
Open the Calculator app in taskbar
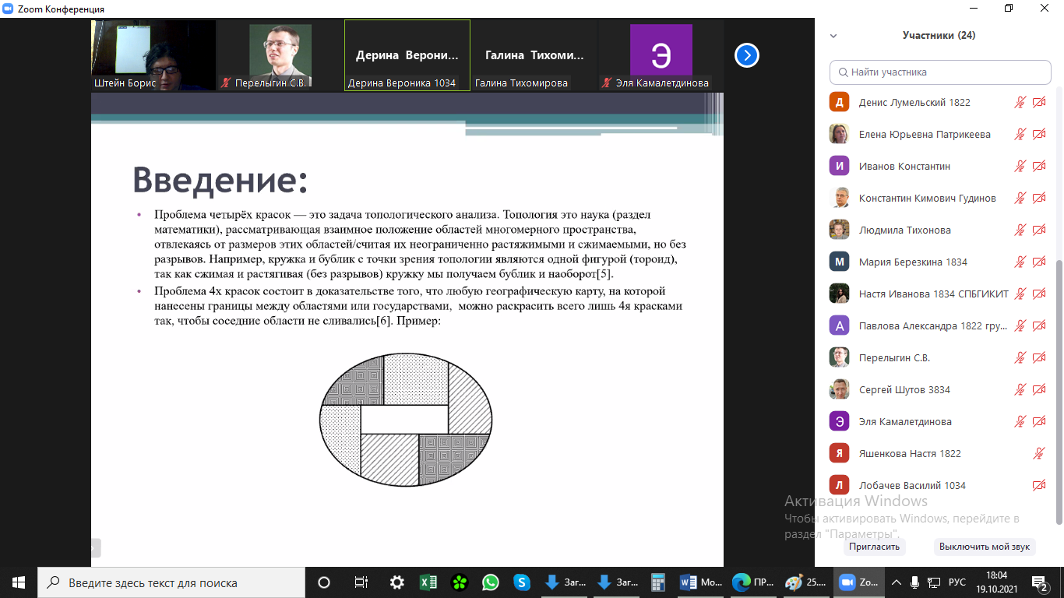pyautogui.click(x=658, y=582)
